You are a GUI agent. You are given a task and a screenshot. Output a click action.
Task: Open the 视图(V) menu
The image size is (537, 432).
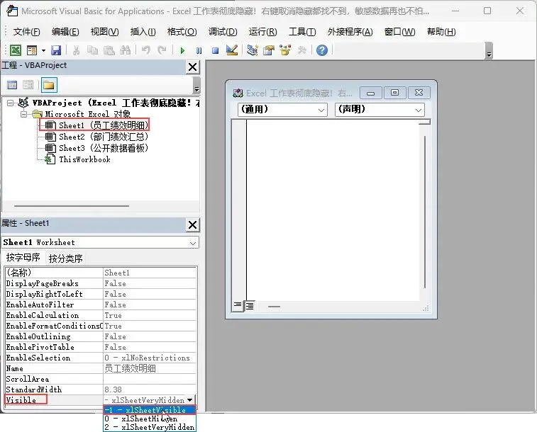click(104, 32)
